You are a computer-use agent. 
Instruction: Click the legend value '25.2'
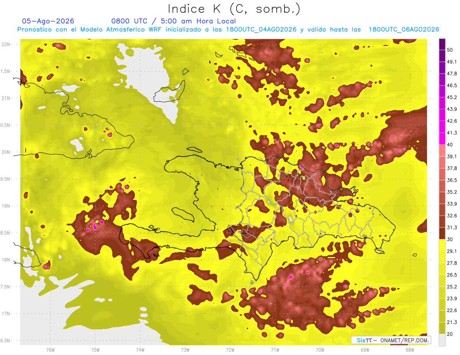(x=452, y=287)
